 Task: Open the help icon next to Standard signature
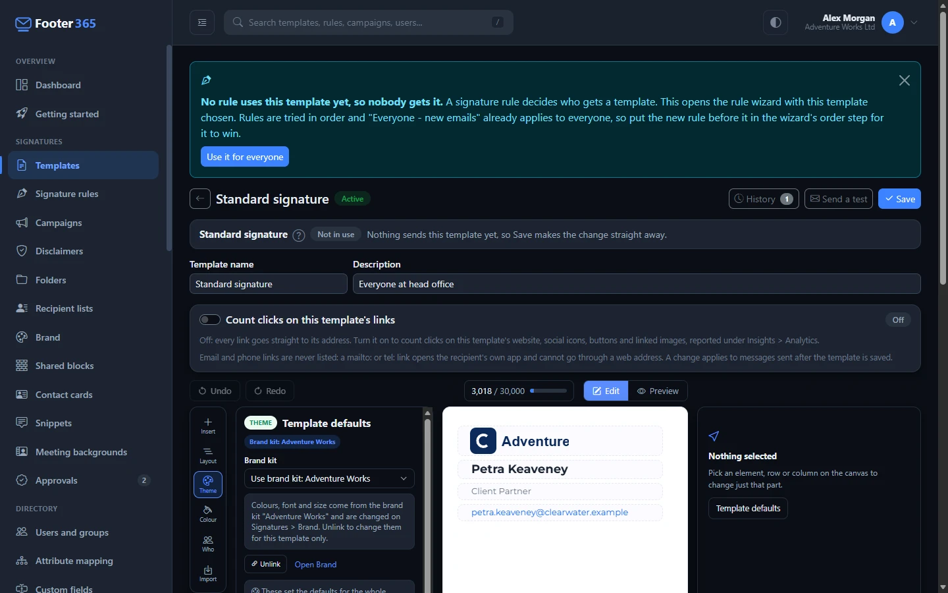[x=299, y=235]
